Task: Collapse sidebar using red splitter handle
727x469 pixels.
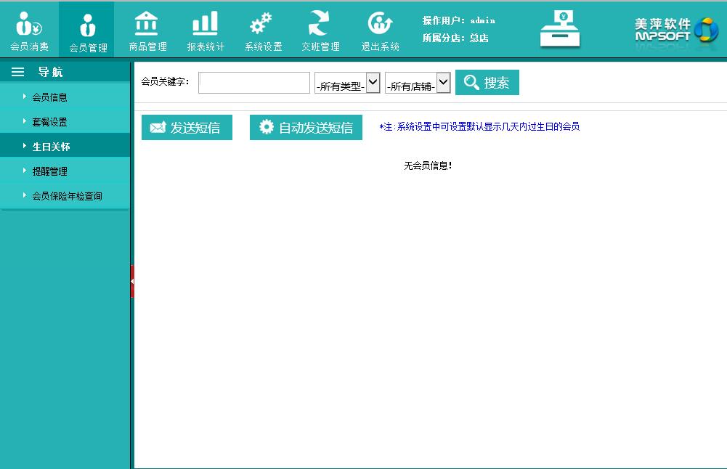Action: (x=132, y=281)
